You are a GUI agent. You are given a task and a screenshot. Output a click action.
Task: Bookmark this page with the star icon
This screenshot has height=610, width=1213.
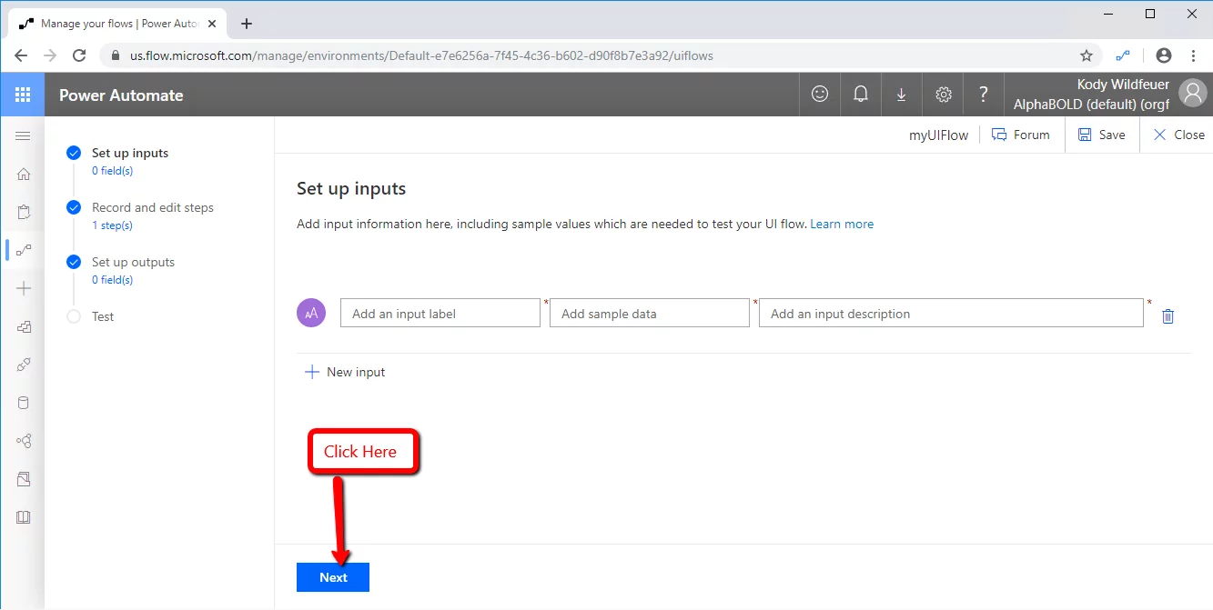[x=1086, y=55]
